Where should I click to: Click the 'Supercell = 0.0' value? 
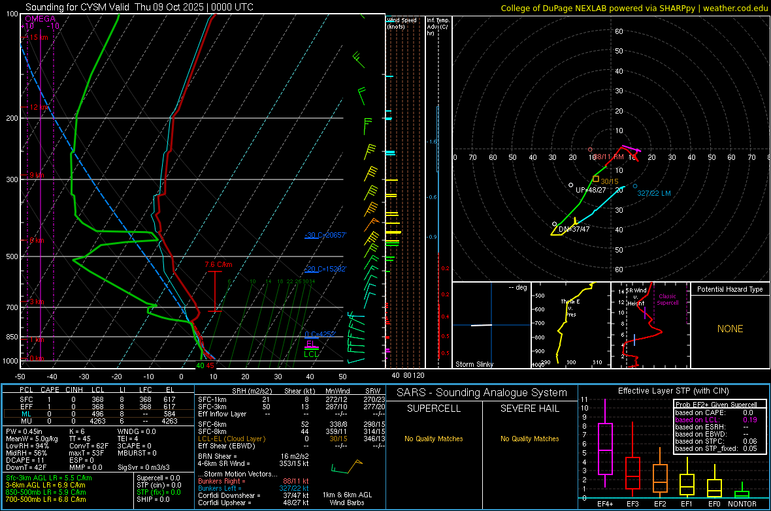(158, 478)
